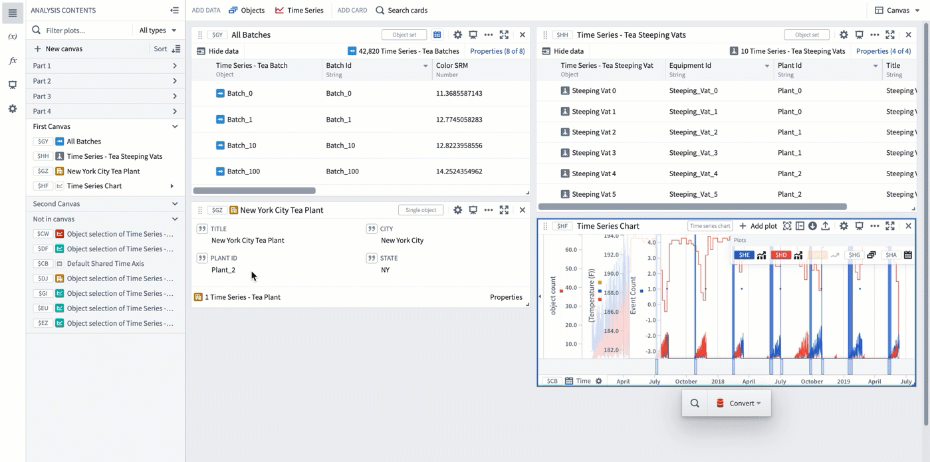Image resolution: width=930 pixels, height=462 pixels.
Task: Click calendar icon in All Batches card
Action: 437,35
